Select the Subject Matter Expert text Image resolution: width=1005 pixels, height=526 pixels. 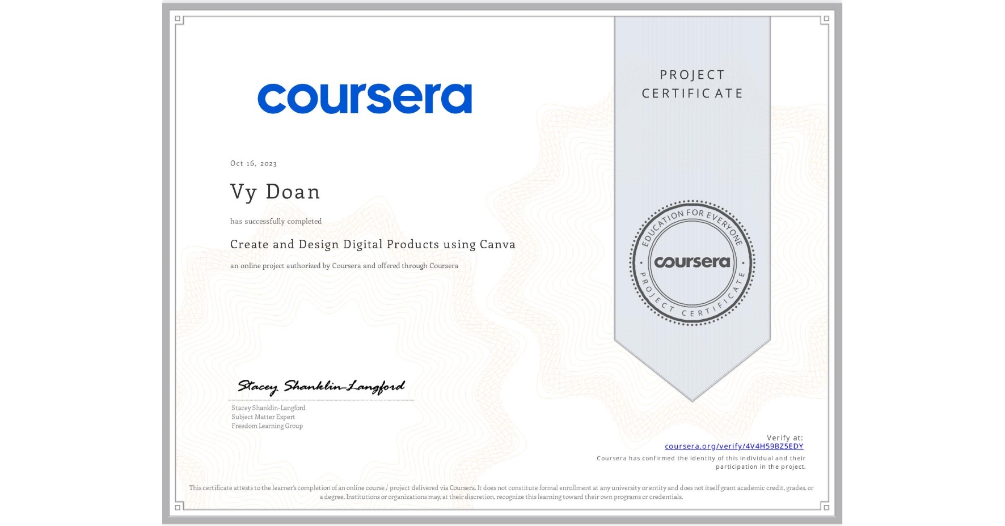(263, 417)
